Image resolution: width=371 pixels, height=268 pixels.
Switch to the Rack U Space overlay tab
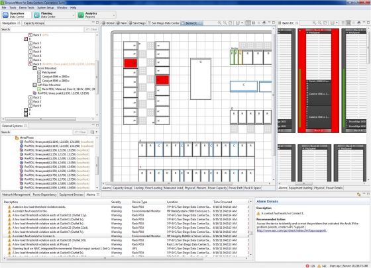(252, 188)
